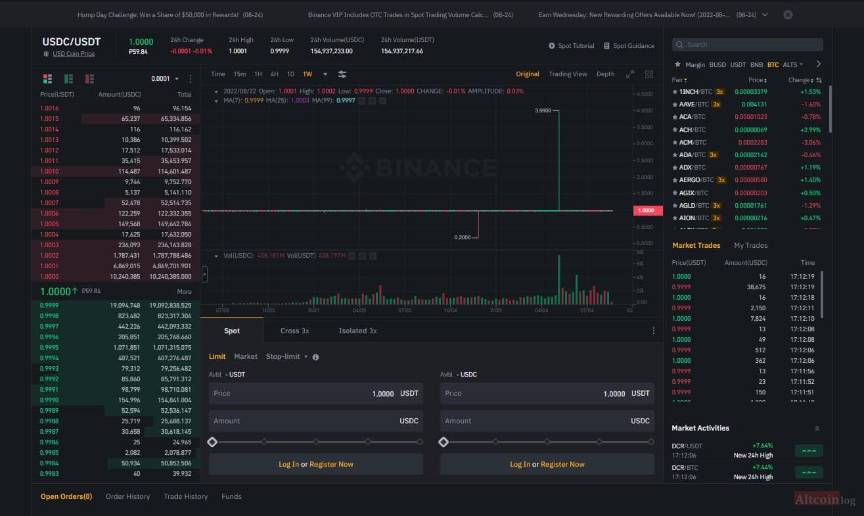Collapse the Market Activities panel
Image resolution: width=864 pixels, height=516 pixels.
[x=817, y=429]
